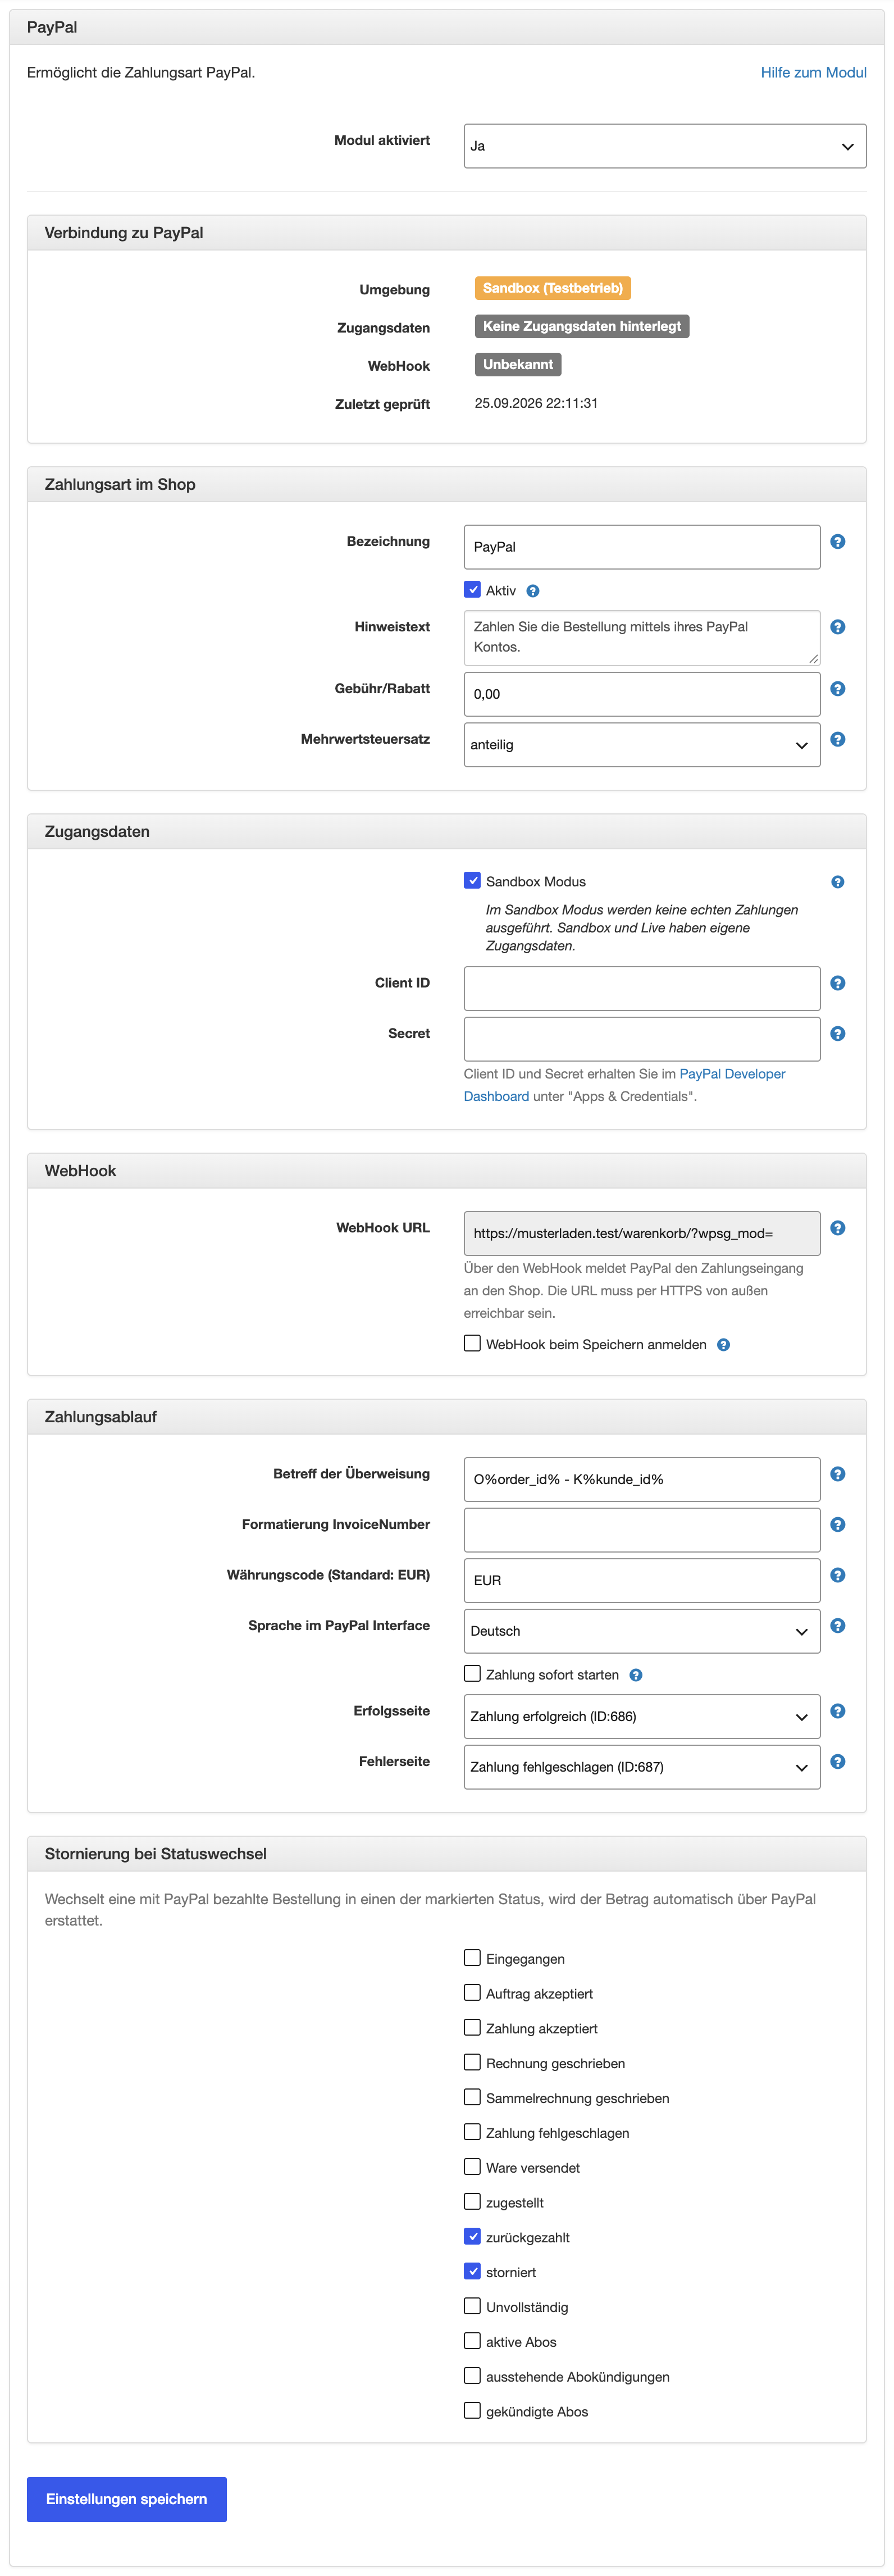Focus the Client ID input field
Screen dimensions: 894x2576
pos(642,988)
